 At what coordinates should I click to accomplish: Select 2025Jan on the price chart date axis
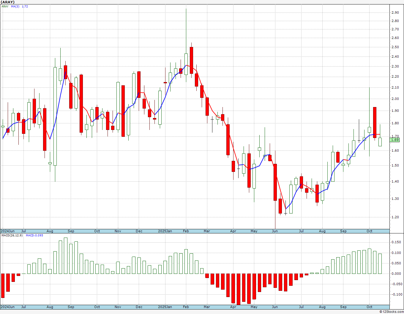coord(165,231)
